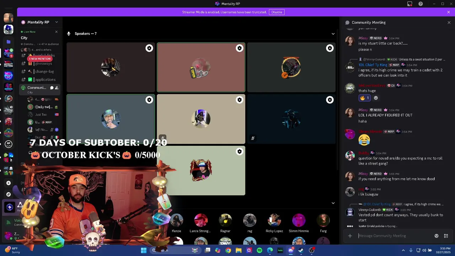Open the apps launcher in chat box
This screenshot has width=455, height=256.
point(446,236)
